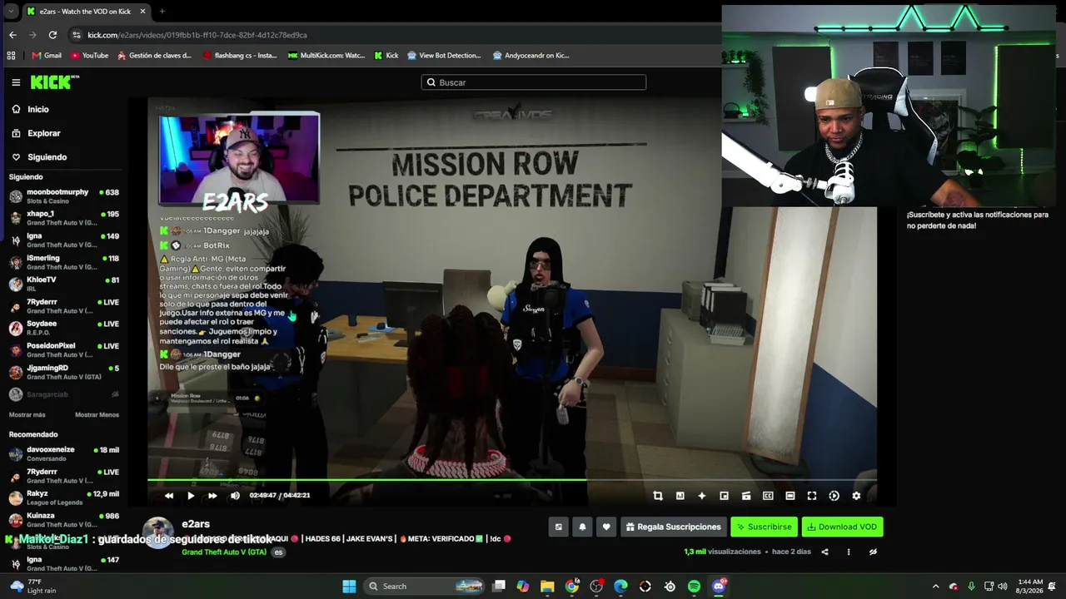Show hidden system tray icons
This screenshot has height=599, width=1066.
click(x=935, y=587)
